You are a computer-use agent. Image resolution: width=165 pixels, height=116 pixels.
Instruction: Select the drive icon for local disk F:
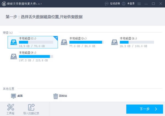click(x=14, y=56)
